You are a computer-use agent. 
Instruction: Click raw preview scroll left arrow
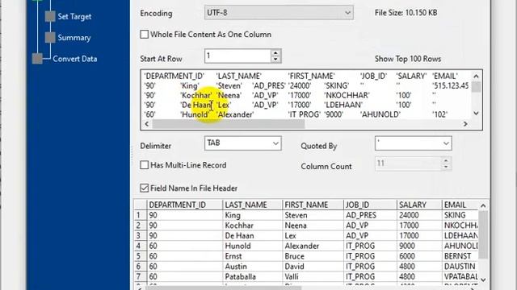point(147,123)
